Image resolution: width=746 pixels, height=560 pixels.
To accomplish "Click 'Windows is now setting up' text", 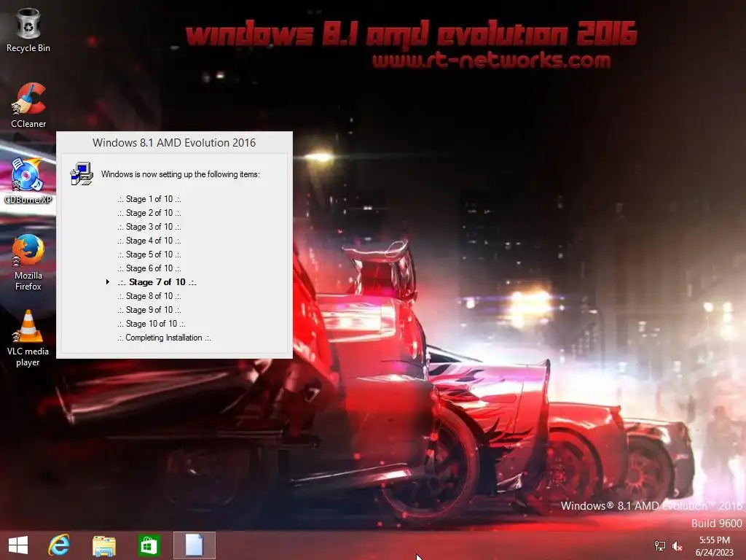I will point(181,174).
